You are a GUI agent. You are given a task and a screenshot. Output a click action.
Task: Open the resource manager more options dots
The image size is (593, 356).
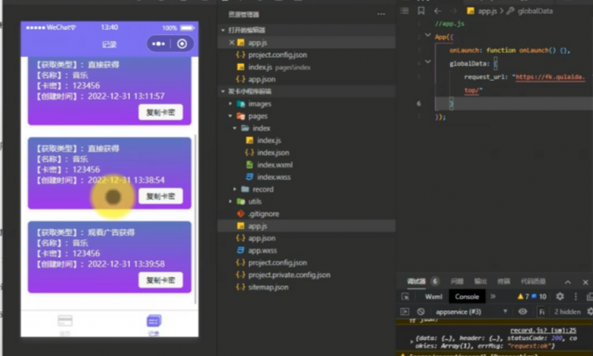pos(381,14)
